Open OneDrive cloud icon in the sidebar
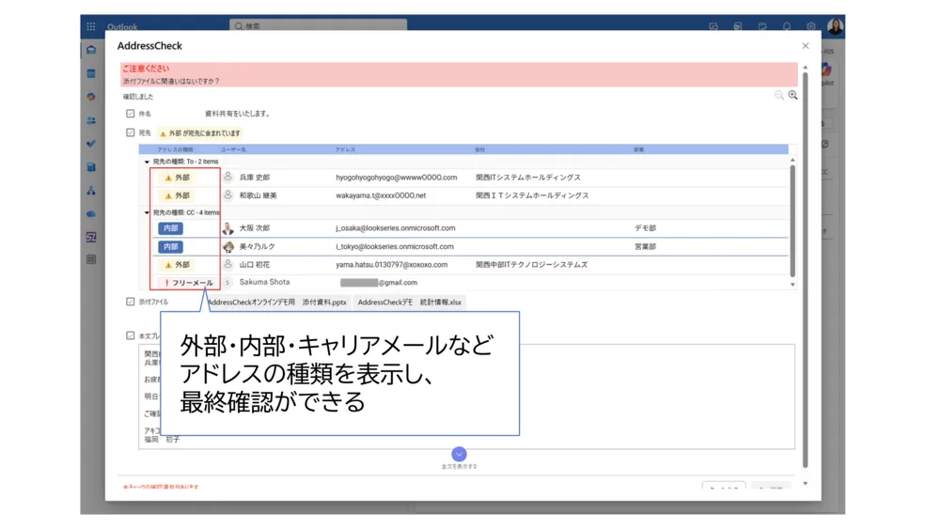 [91, 214]
